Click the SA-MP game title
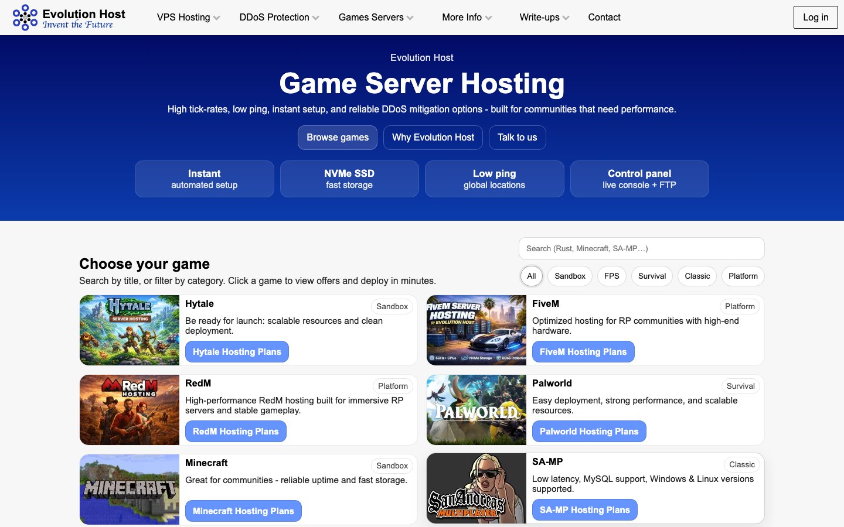Image resolution: width=844 pixels, height=527 pixels. 547,462
